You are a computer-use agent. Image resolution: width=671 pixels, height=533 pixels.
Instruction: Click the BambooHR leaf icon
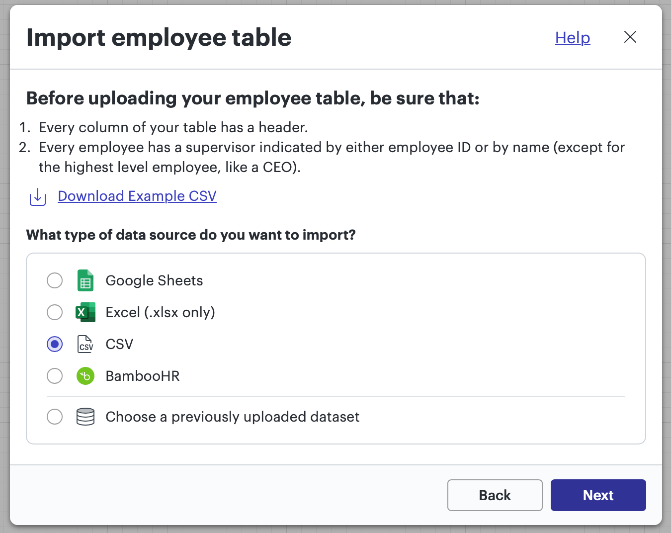85,376
